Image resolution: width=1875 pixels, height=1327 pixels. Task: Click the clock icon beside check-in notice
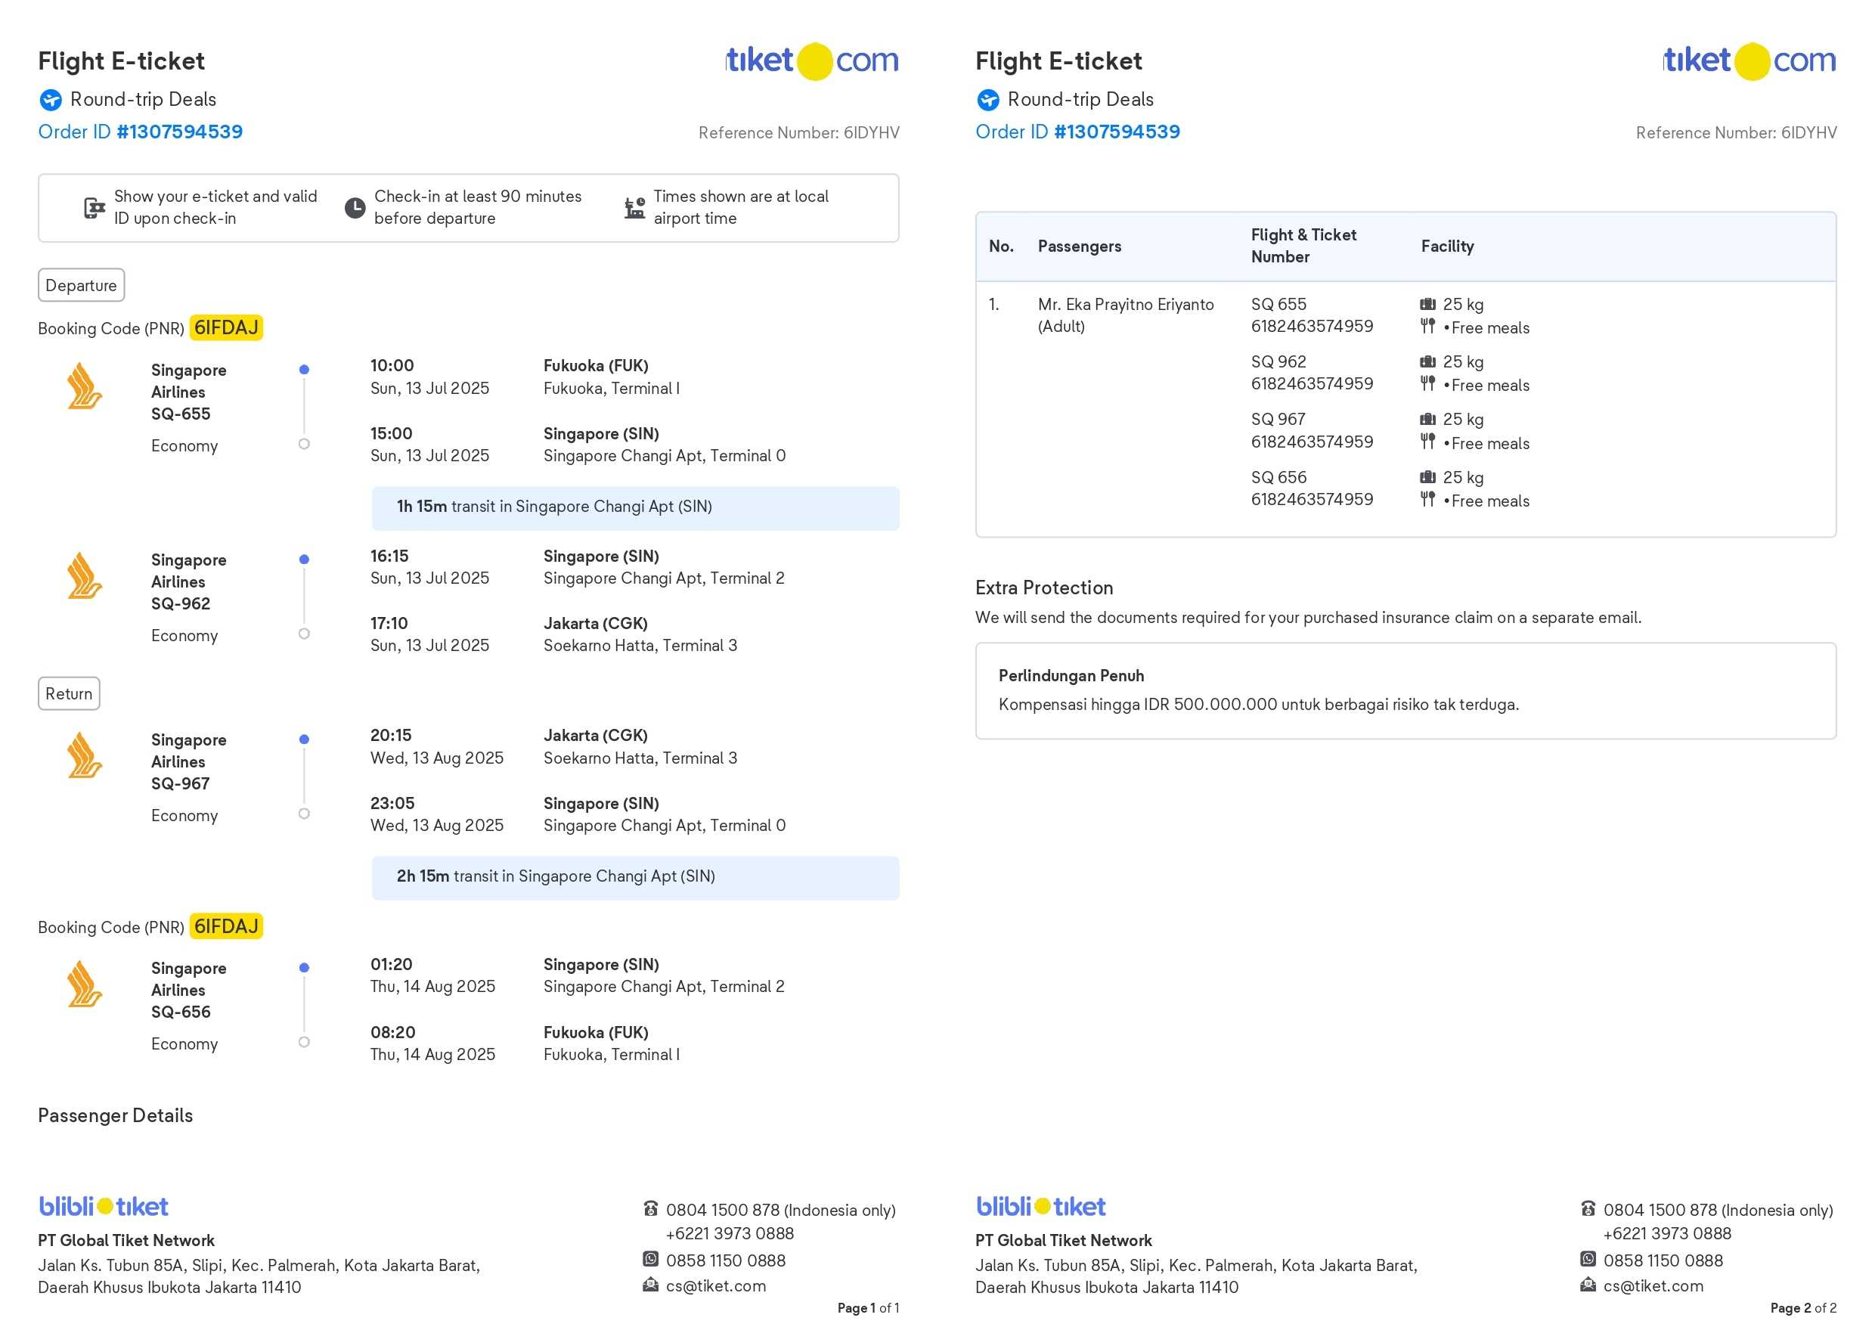[355, 207]
